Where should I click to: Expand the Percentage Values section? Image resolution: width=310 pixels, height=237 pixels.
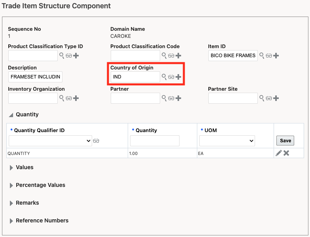(x=11, y=185)
